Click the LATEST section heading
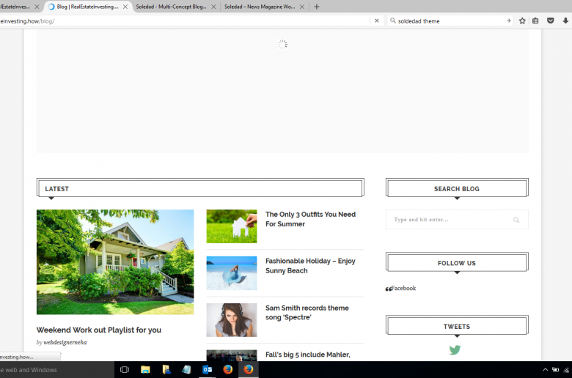This screenshot has width=572, height=378. point(57,189)
